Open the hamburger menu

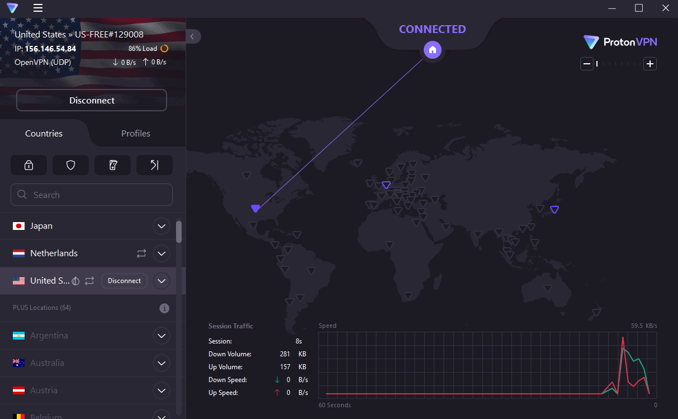click(x=37, y=8)
